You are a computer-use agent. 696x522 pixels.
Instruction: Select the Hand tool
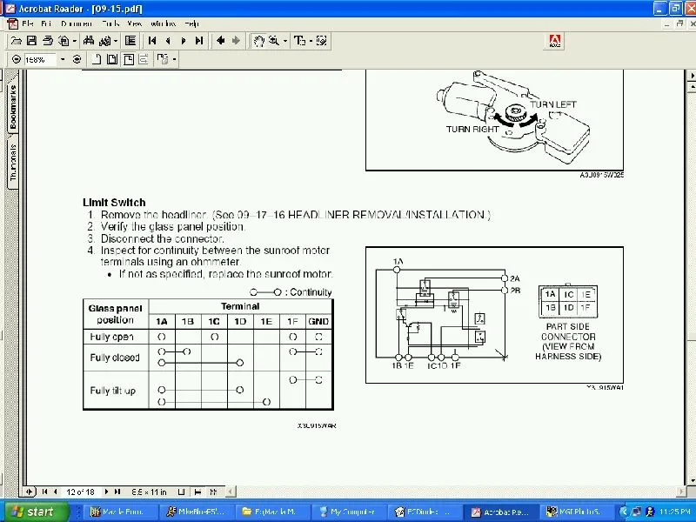click(258, 40)
